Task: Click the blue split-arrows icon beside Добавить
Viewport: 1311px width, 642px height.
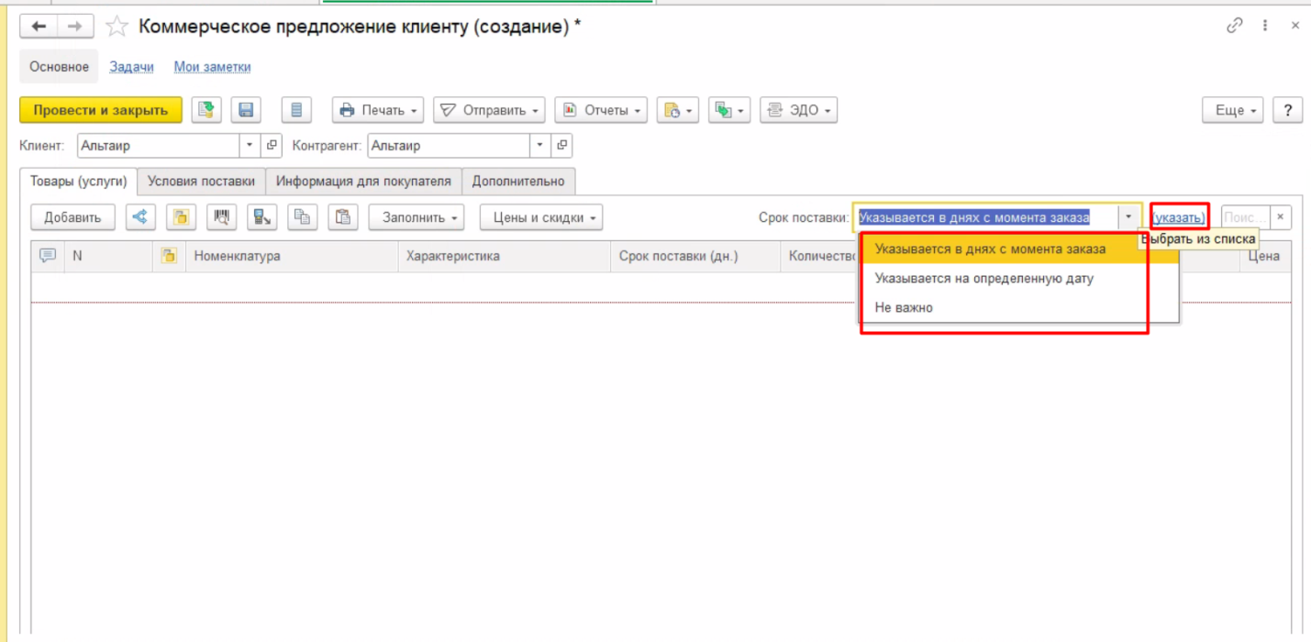Action: (140, 217)
